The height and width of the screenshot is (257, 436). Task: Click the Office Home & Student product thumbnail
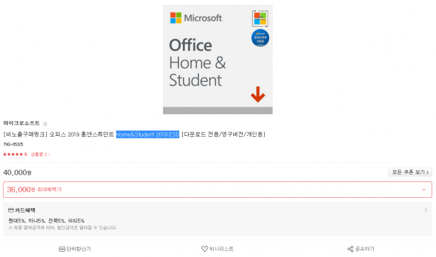pos(217,59)
